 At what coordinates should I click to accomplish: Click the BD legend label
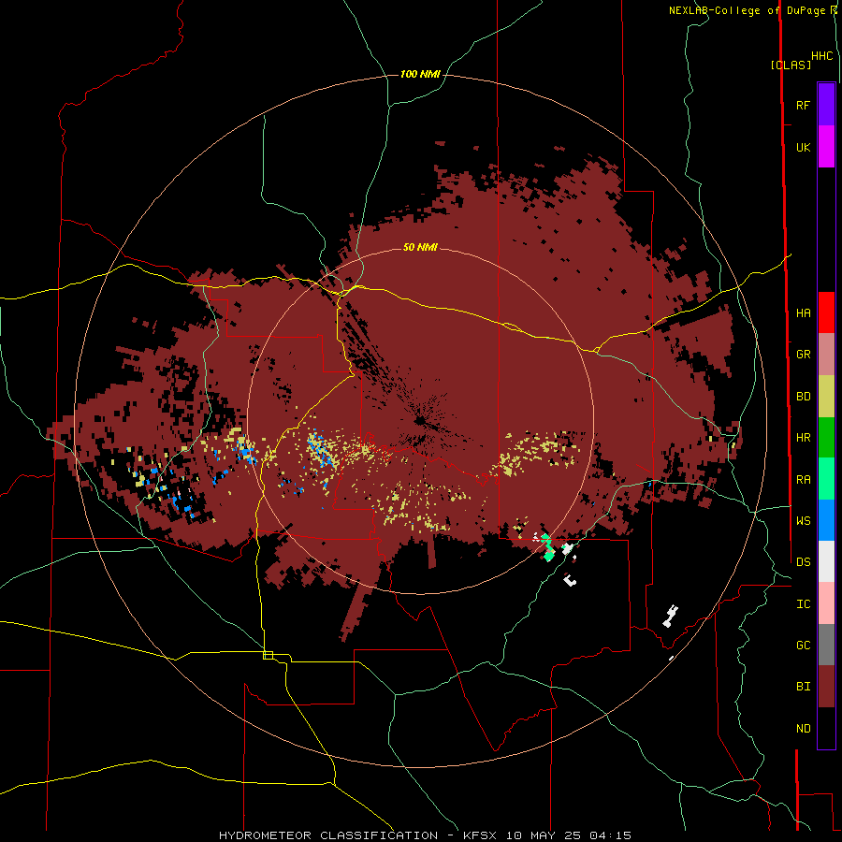tap(803, 396)
